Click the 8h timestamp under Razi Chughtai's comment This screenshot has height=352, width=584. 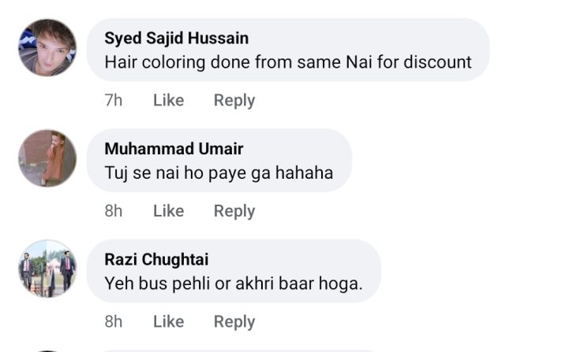(114, 321)
